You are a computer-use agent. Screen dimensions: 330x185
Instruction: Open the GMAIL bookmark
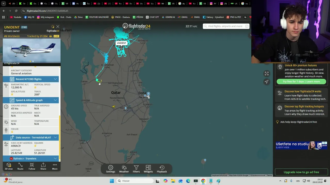pyautogui.click(x=183, y=17)
